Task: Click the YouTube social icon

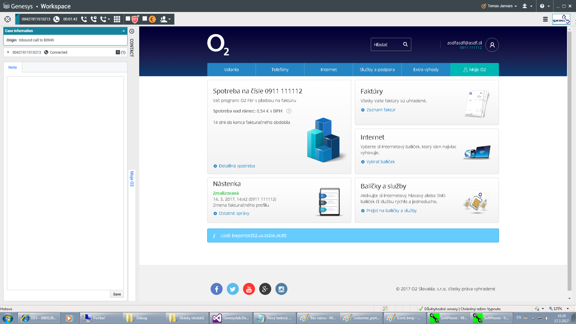Action: 249,289
